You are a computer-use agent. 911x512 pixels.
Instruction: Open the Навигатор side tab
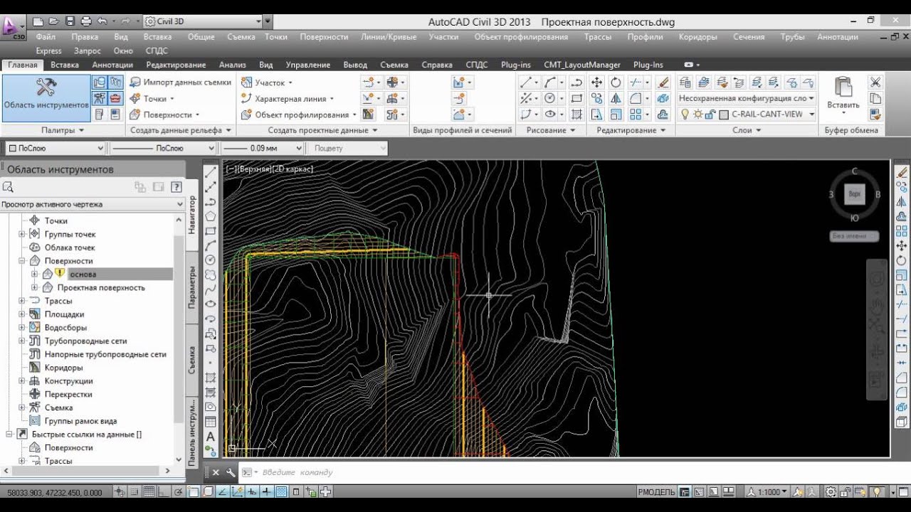(192, 215)
